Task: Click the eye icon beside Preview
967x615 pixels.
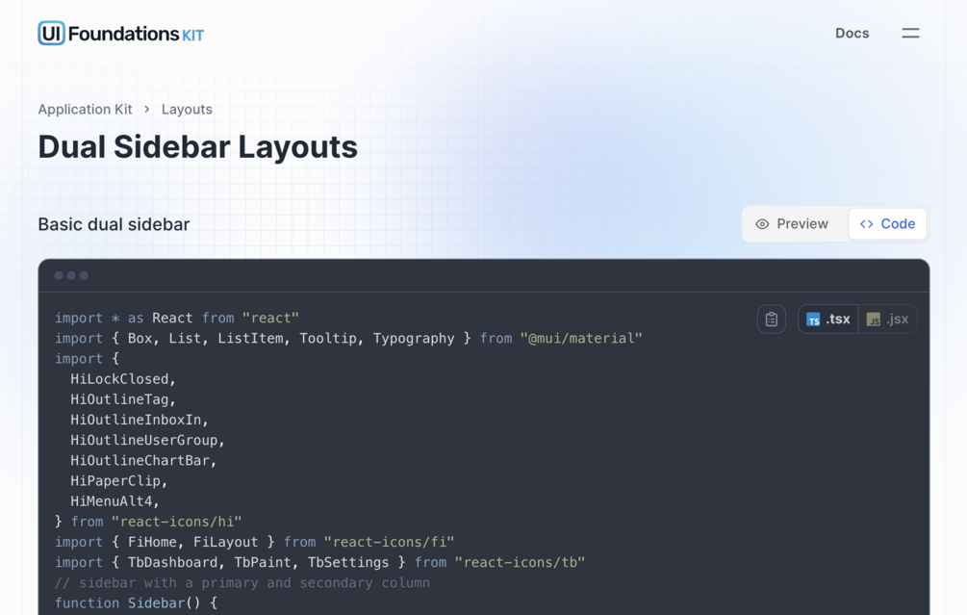Action: (762, 224)
